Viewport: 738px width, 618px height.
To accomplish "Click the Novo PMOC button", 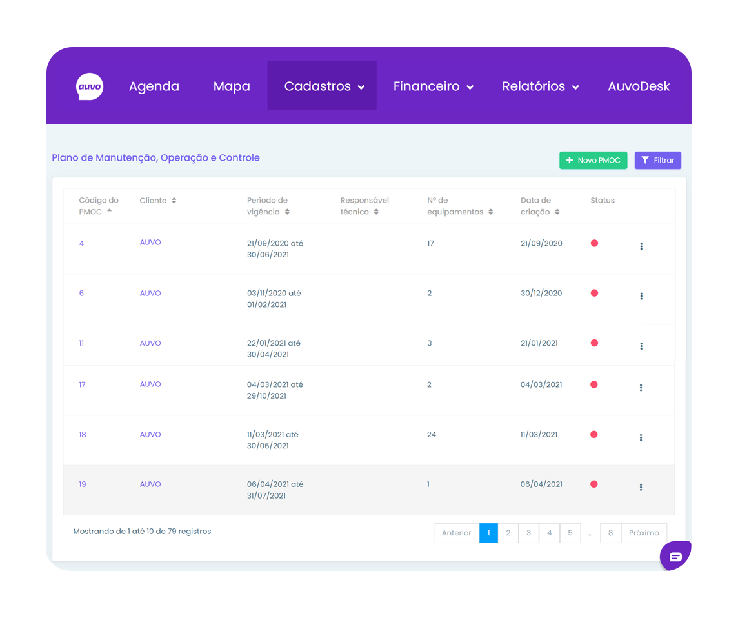I will tap(593, 161).
